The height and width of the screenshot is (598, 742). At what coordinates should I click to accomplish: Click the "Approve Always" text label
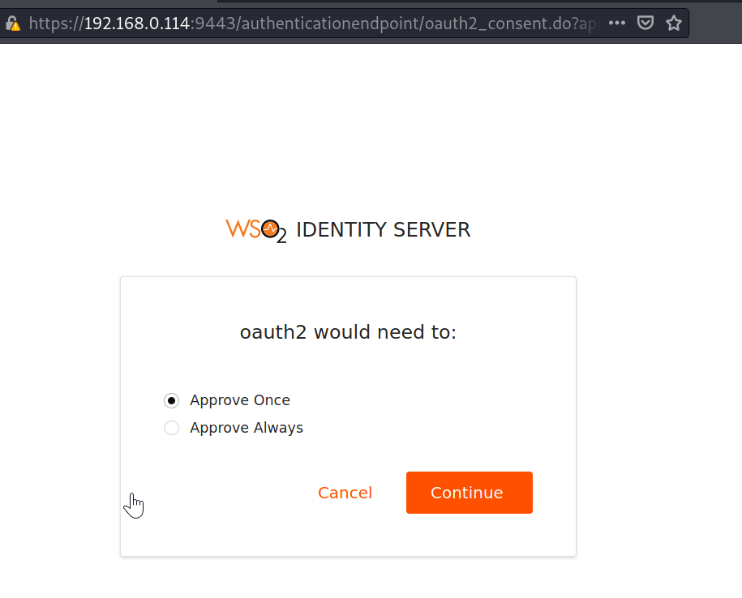(x=246, y=428)
